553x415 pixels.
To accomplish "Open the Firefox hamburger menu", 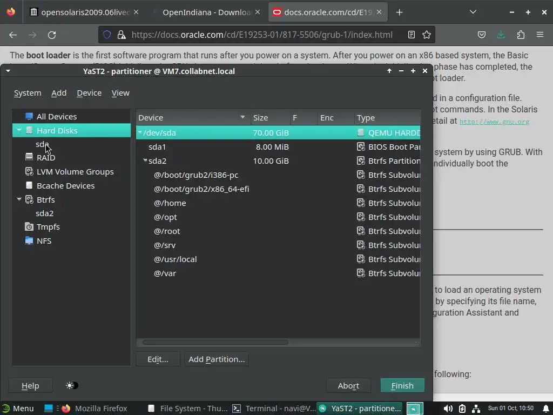I will (540, 35).
